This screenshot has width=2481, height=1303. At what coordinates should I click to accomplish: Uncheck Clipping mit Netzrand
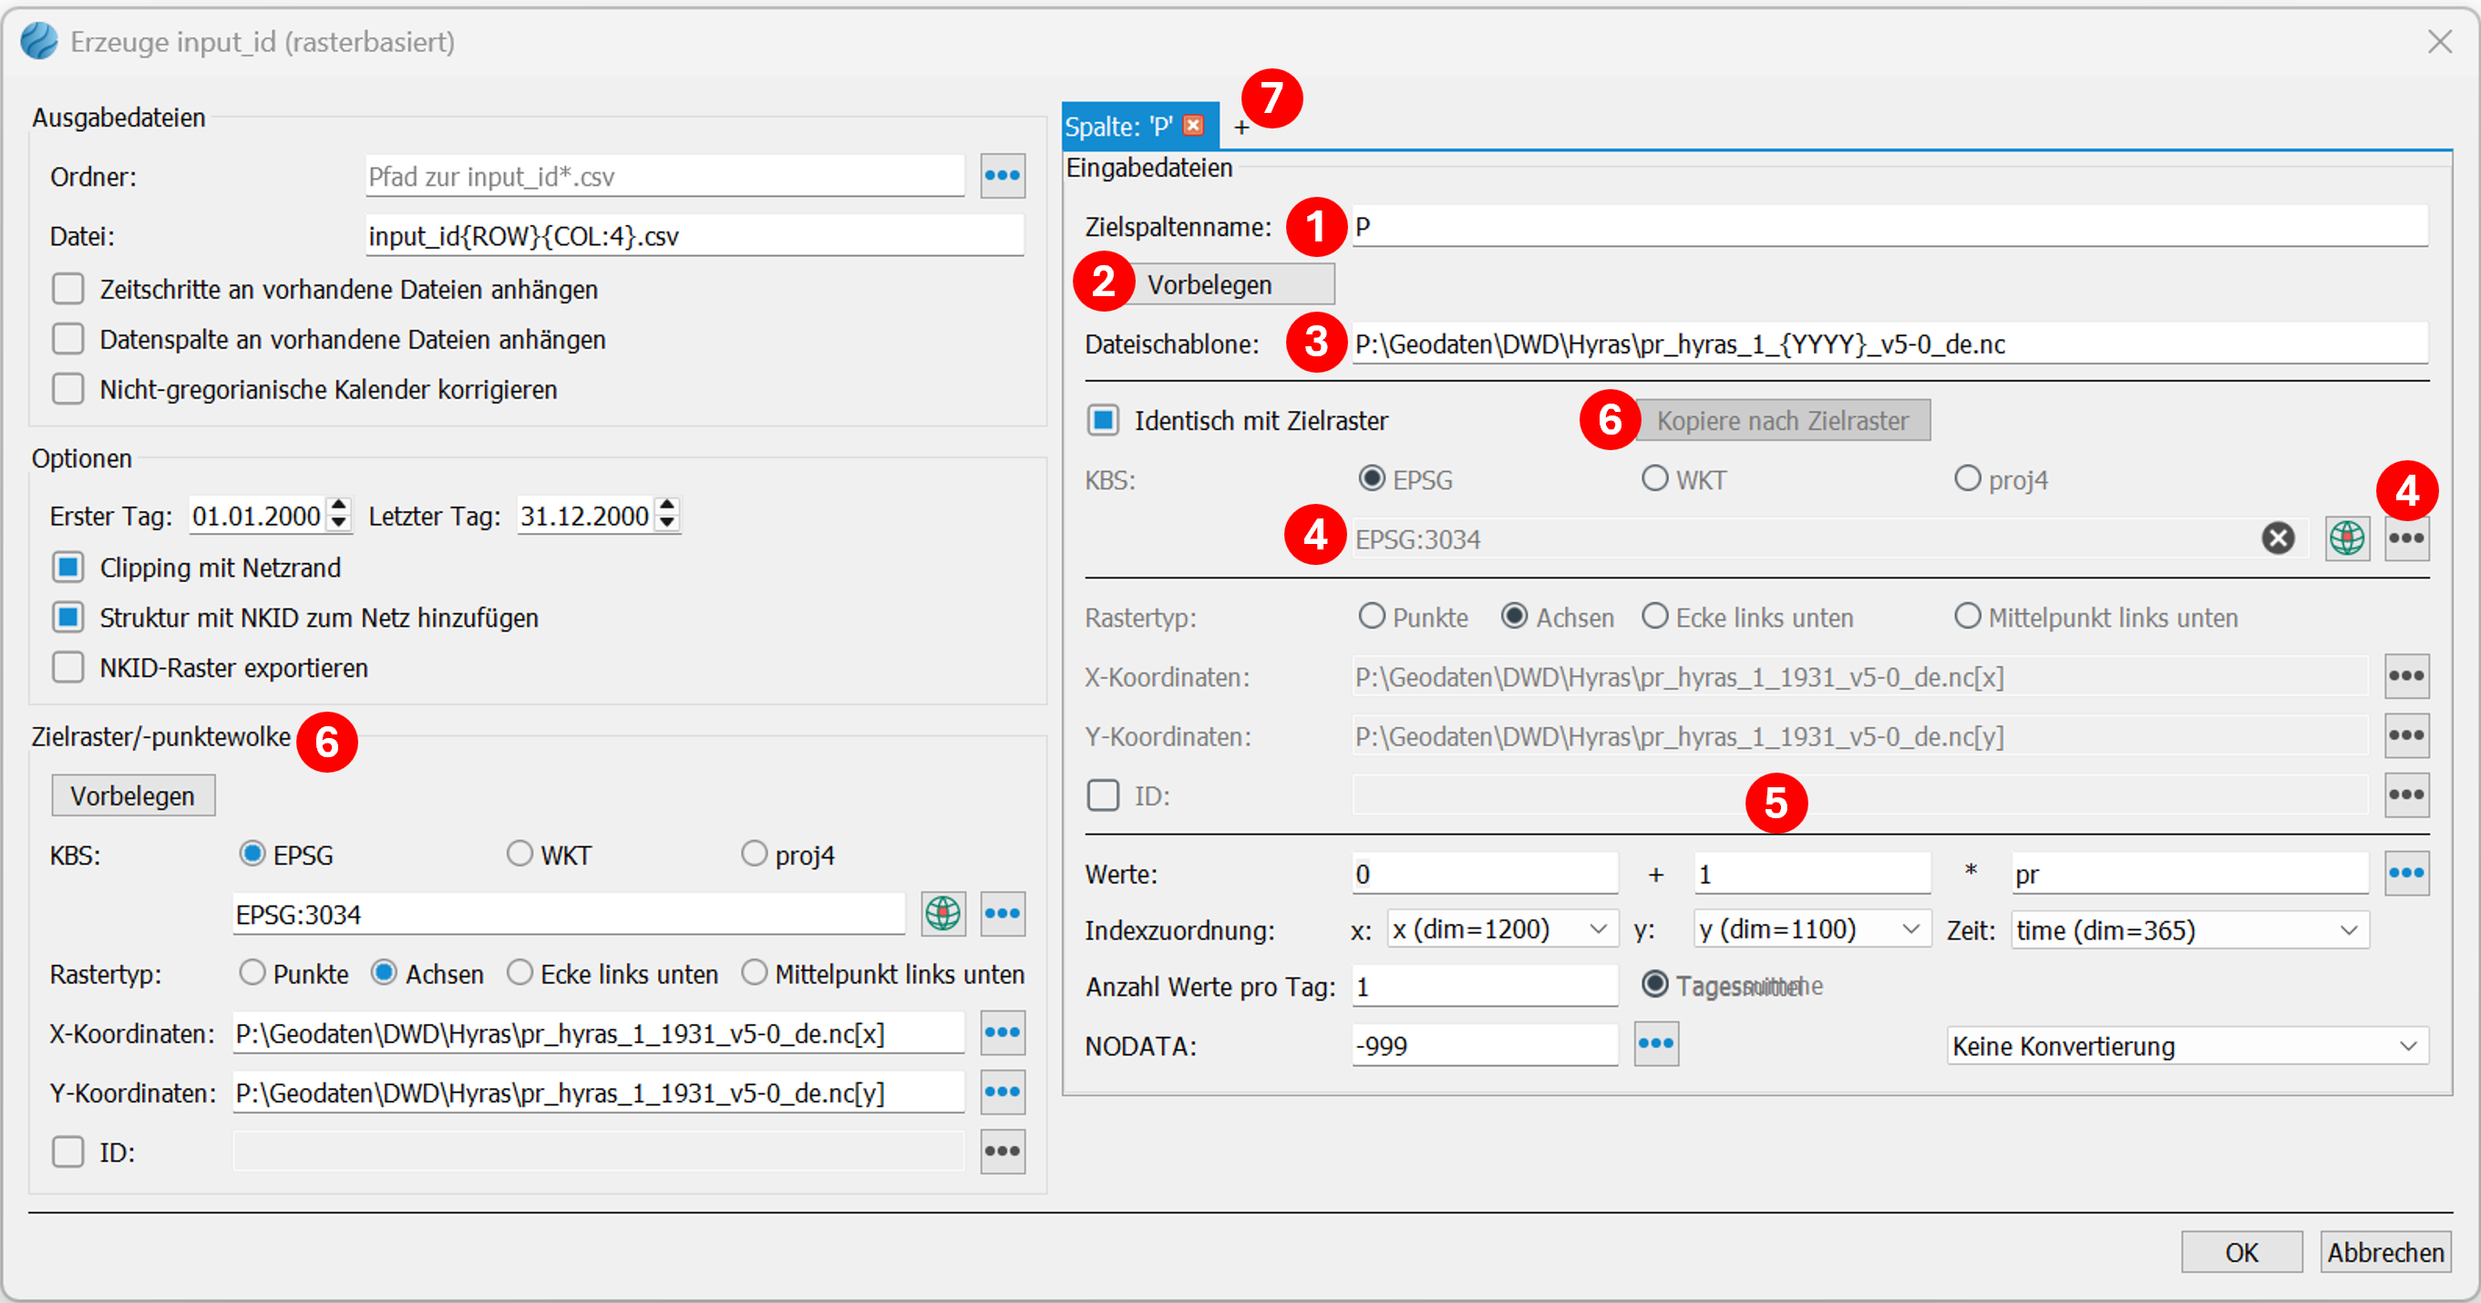pos(68,568)
